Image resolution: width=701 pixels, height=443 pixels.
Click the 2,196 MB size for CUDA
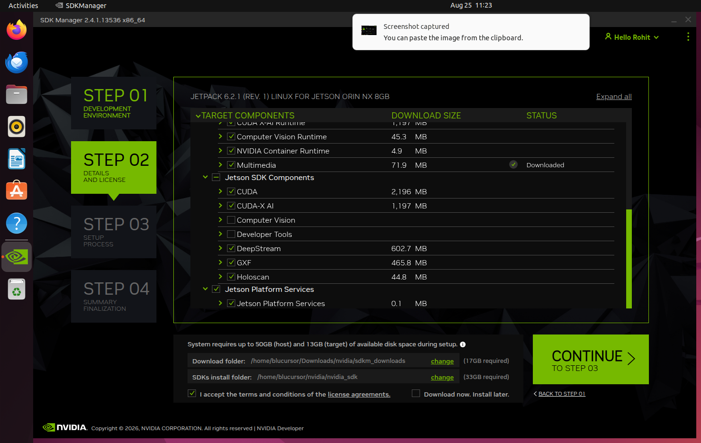(409, 191)
